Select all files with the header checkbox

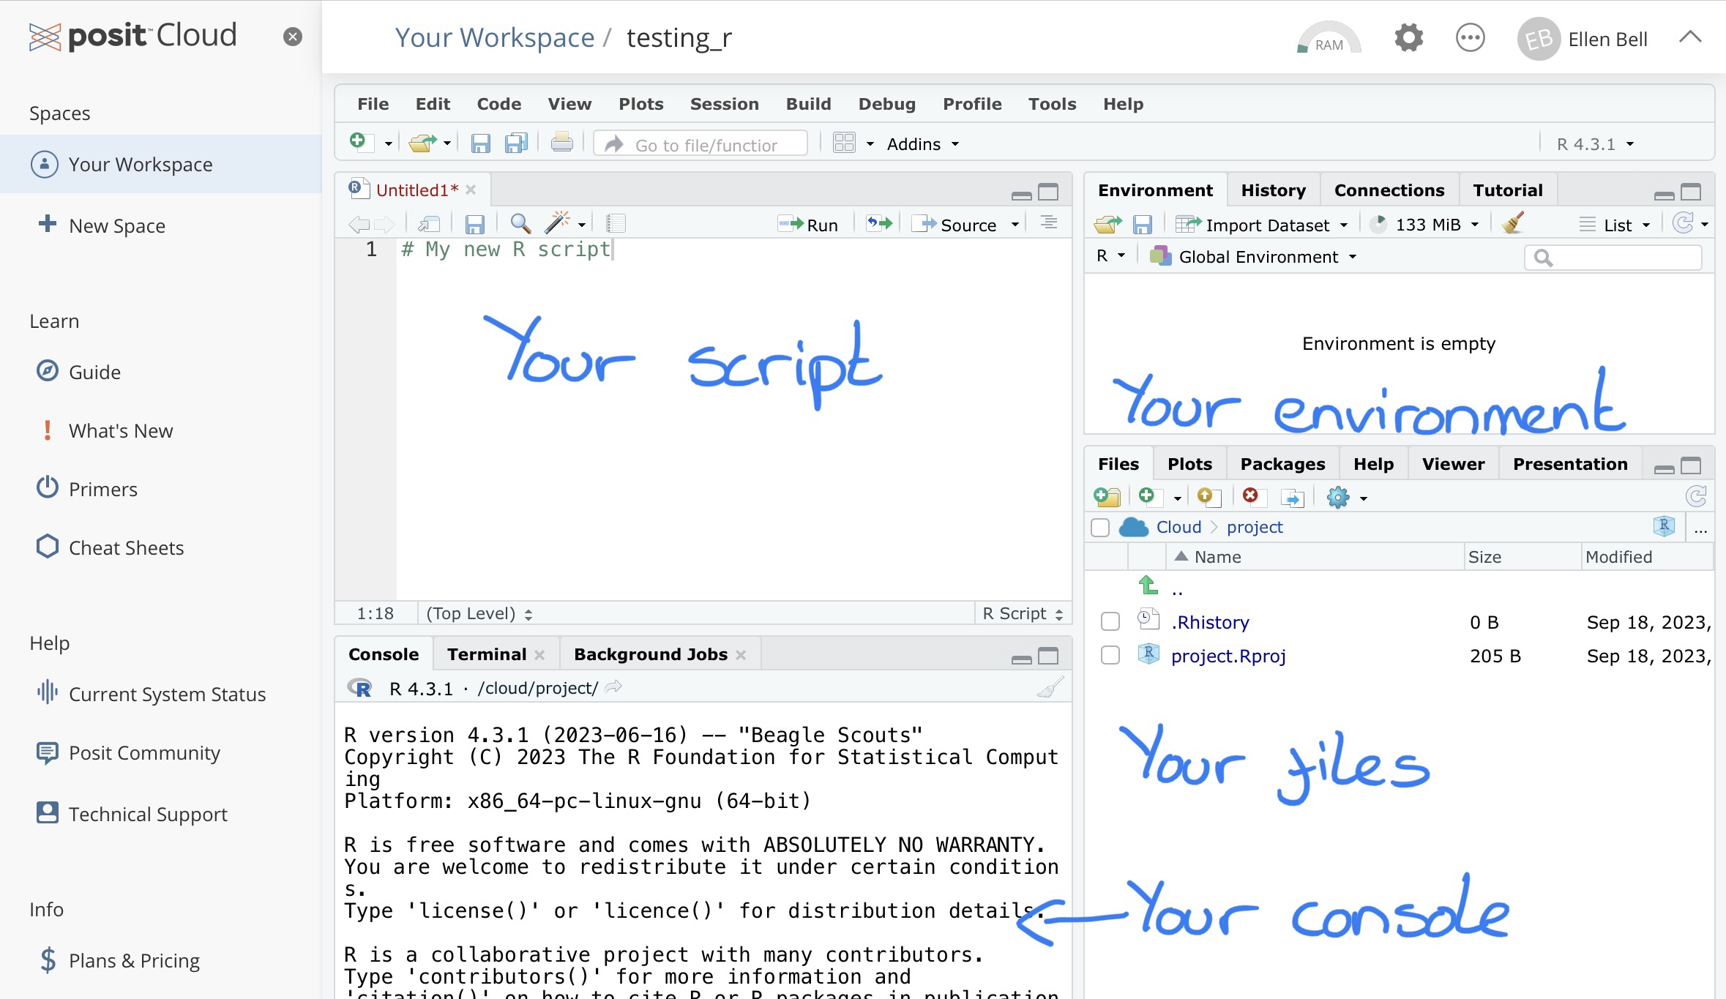(1099, 527)
